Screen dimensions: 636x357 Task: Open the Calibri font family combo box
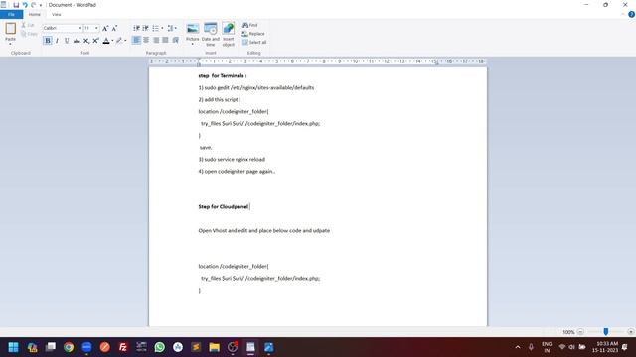click(x=62, y=28)
